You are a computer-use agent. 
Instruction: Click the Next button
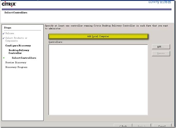(x=142, y=126)
